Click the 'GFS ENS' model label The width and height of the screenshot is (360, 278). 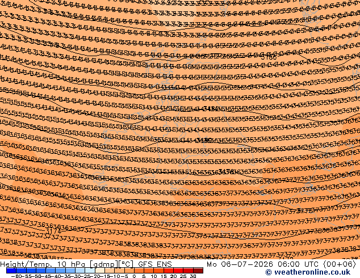pyautogui.click(x=155, y=264)
